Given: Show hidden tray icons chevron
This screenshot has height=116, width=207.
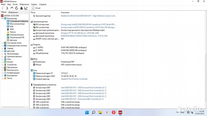Looking at the screenshot, I should pos(177,113).
